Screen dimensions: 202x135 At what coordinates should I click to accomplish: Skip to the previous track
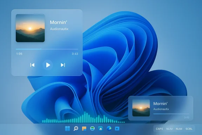32,65
